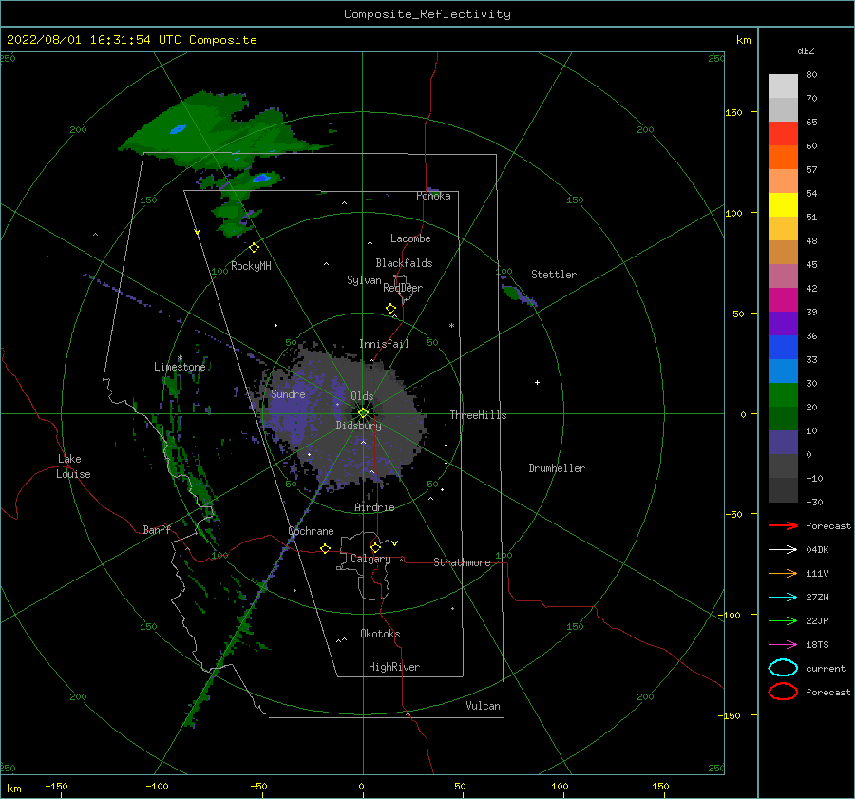Viewport: 855px width, 799px height.
Task: Click the yellow radar site marker near Olds
Action: 363,413
